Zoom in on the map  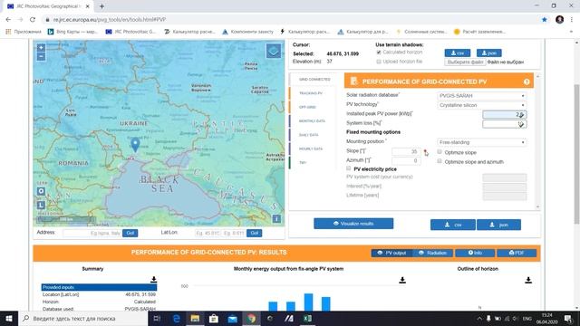(41, 48)
